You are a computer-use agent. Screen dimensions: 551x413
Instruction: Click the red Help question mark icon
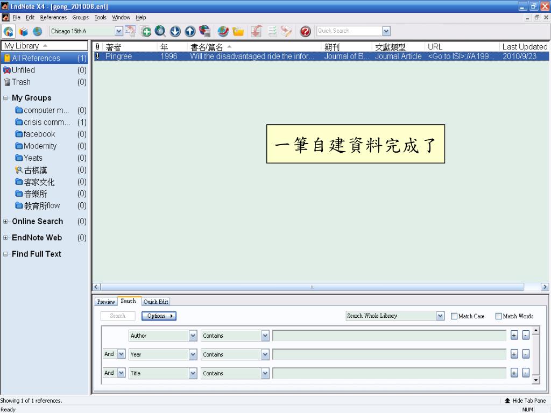point(306,31)
